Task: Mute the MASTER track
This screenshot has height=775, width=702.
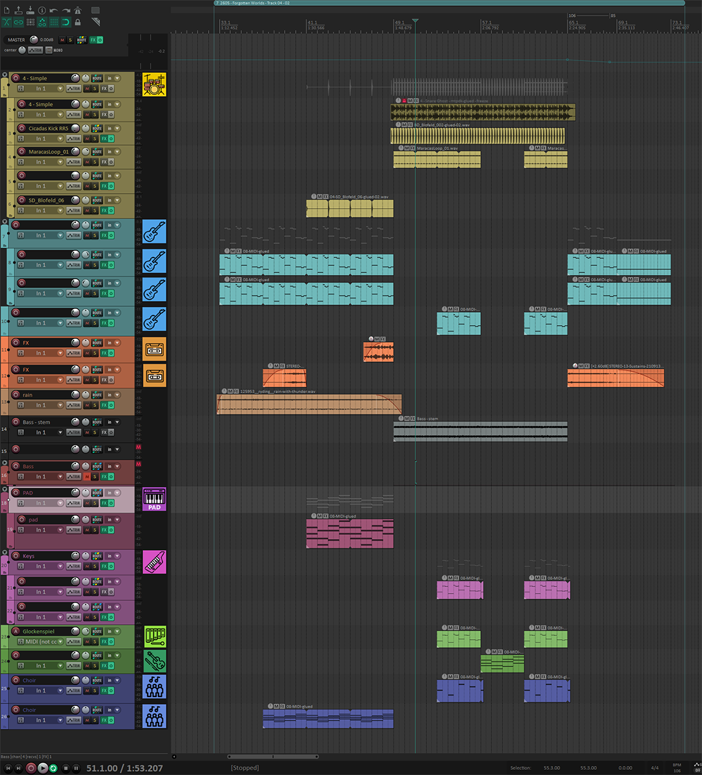Action: (62, 40)
